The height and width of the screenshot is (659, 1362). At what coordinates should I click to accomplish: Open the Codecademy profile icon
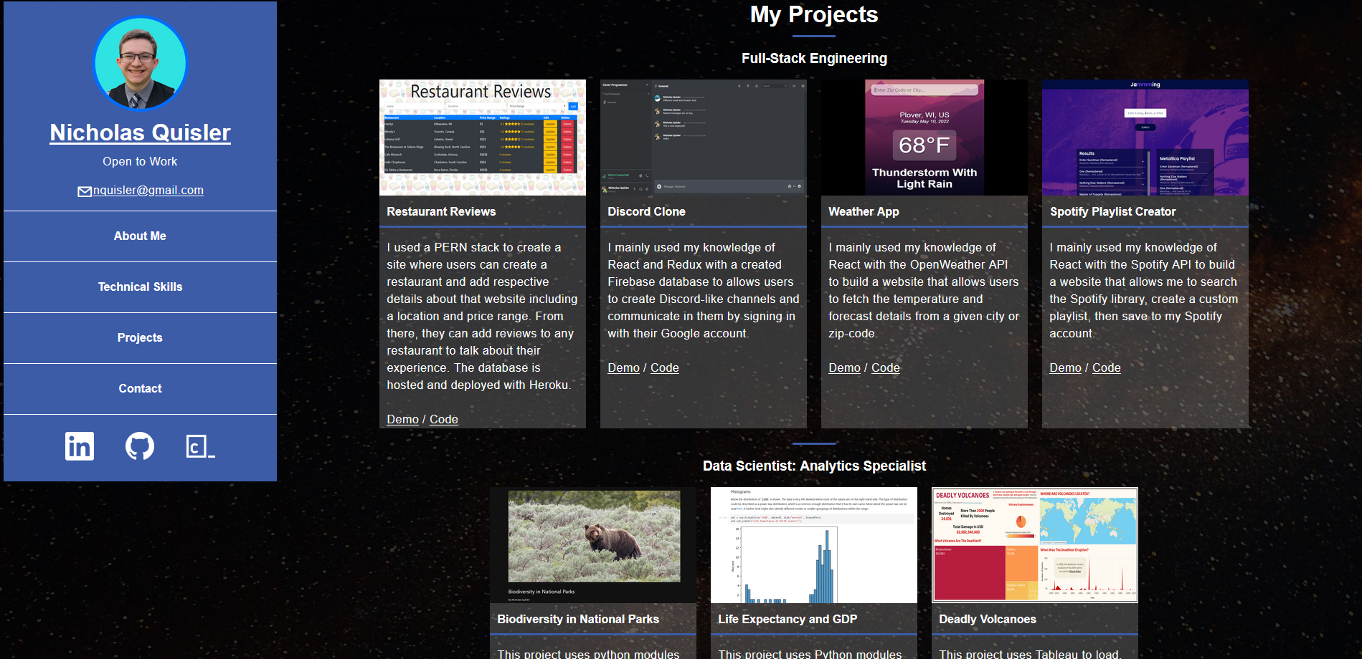200,446
